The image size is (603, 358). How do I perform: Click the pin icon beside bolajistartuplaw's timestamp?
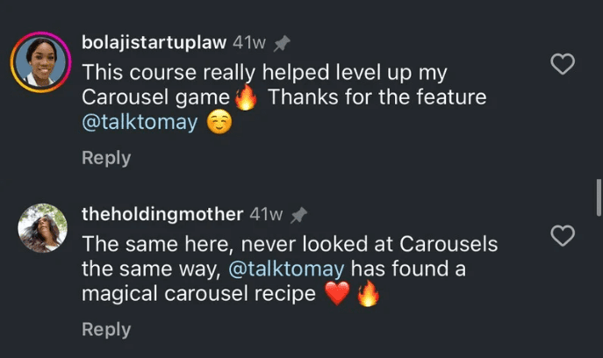click(x=282, y=43)
